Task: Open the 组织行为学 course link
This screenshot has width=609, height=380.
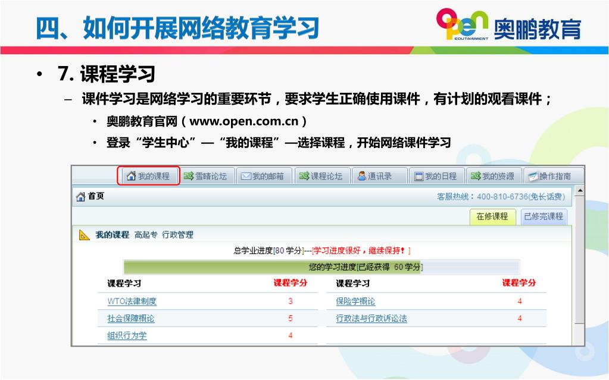Action: click(127, 335)
